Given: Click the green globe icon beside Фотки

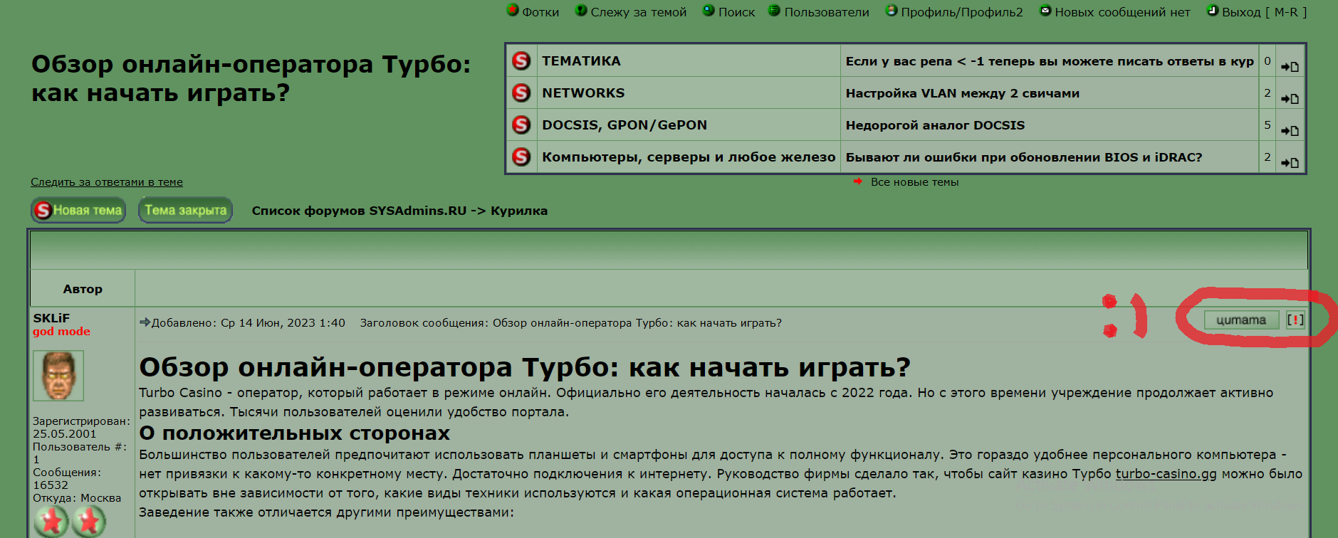Looking at the screenshot, I should point(513,10).
